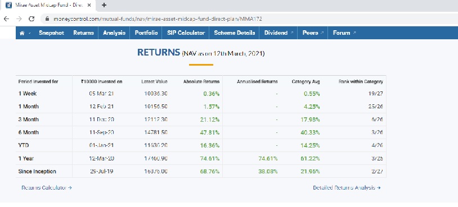This screenshot has height=207, width=458.
Task: Close the Mirae Asset Midcap Fund tab
Action: (x=89, y=5)
